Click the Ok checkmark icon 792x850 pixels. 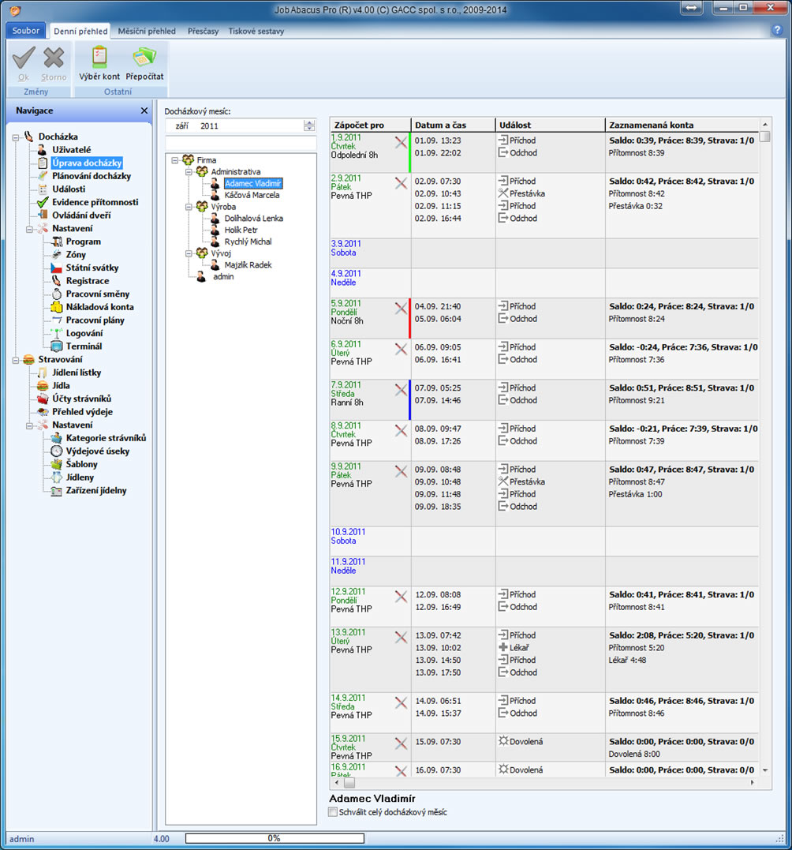pos(24,58)
